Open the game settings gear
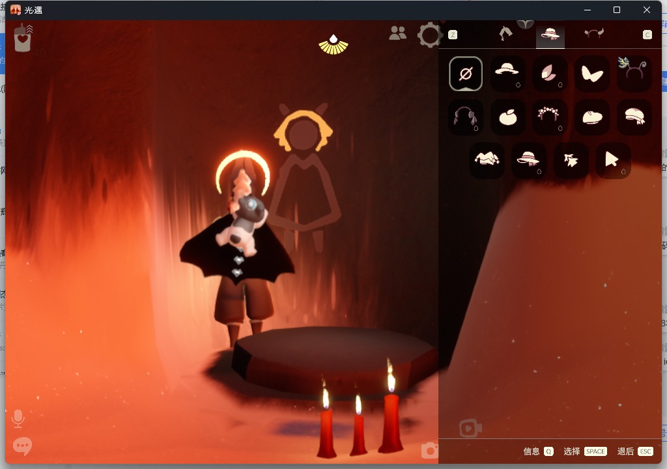Image resolution: width=667 pixels, height=469 pixels. [x=430, y=35]
